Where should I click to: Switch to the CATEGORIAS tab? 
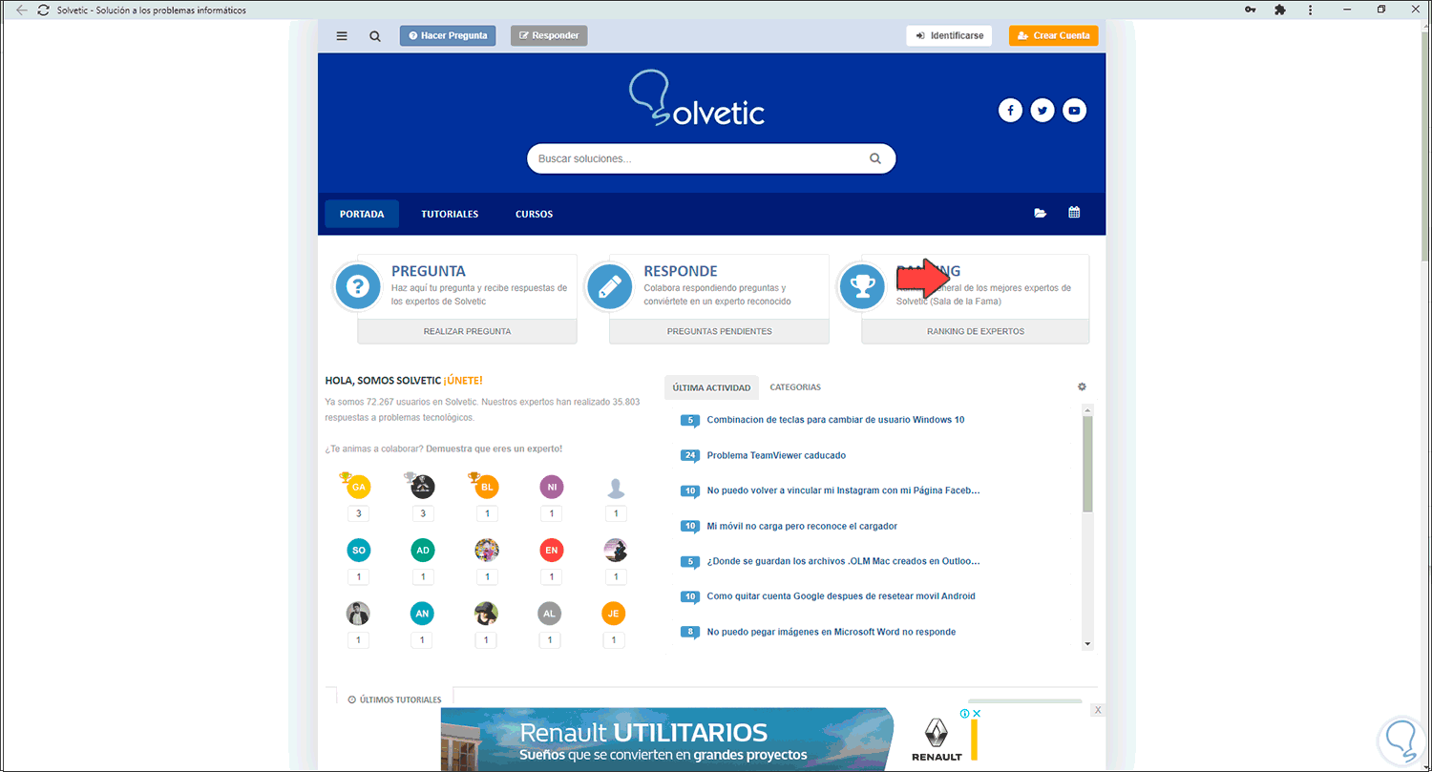[x=795, y=387]
